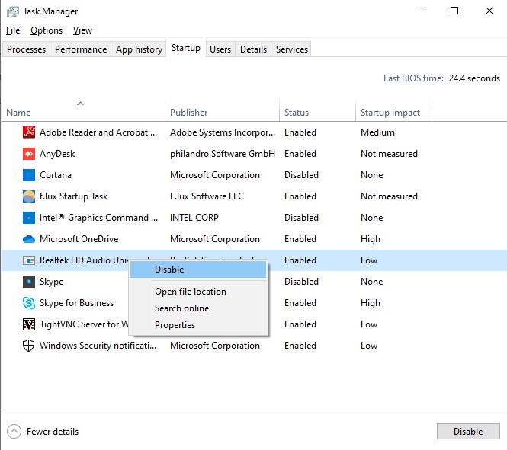The width and height of the screenshot is (507, 450).
Task: Switch to the Details tab
Action: tap(253, 49)
